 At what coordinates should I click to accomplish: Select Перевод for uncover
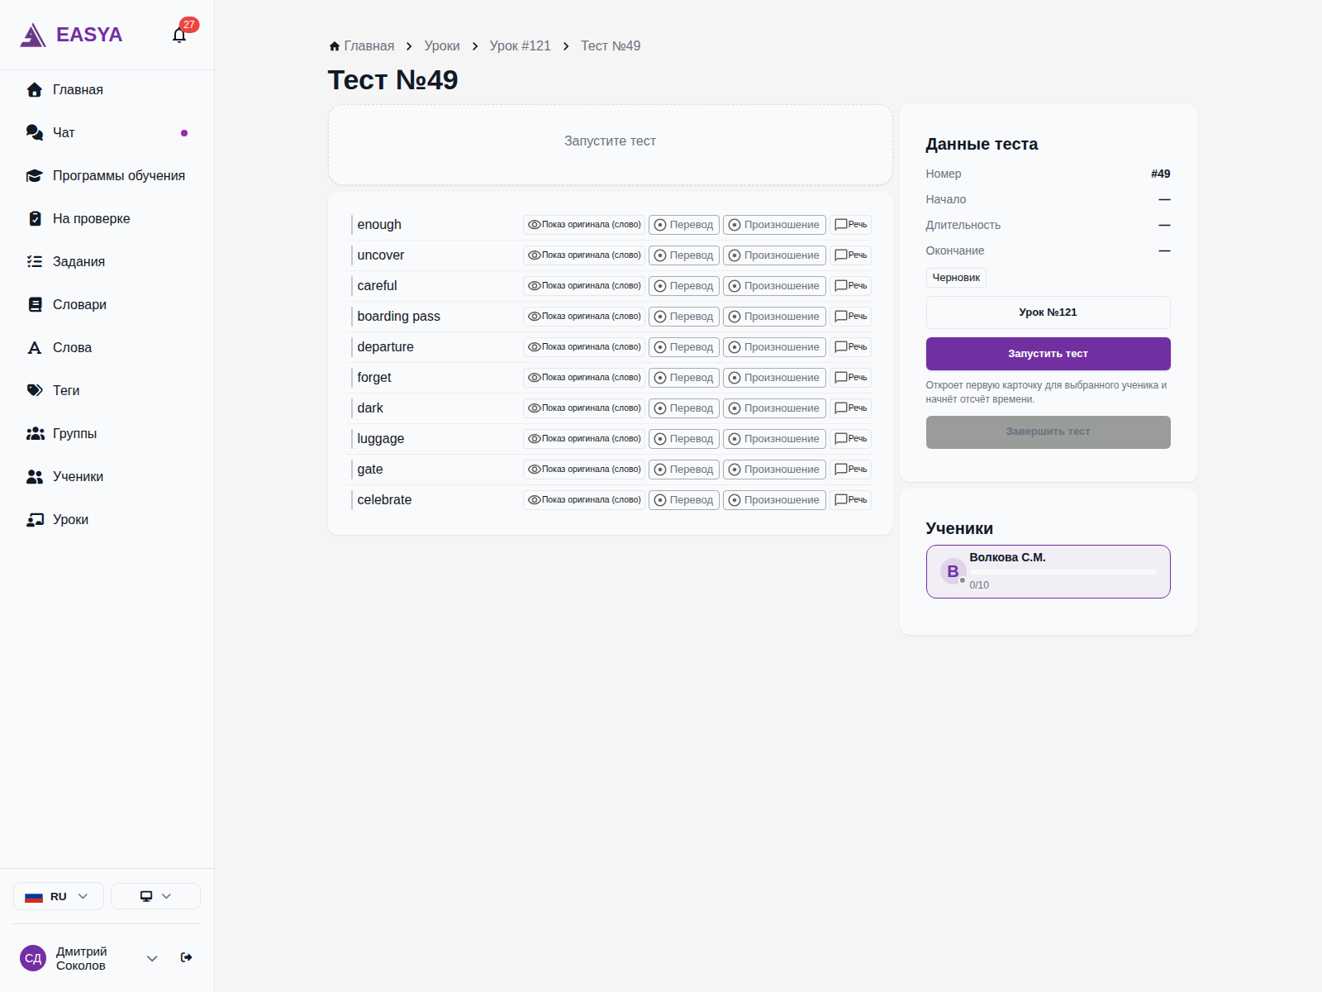(684, 255)
